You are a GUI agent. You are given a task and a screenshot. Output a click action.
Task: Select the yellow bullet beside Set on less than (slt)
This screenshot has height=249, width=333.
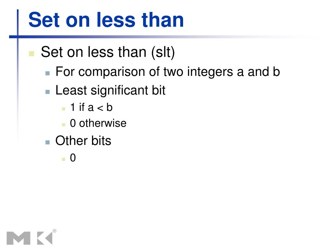(x=32, y=53)
